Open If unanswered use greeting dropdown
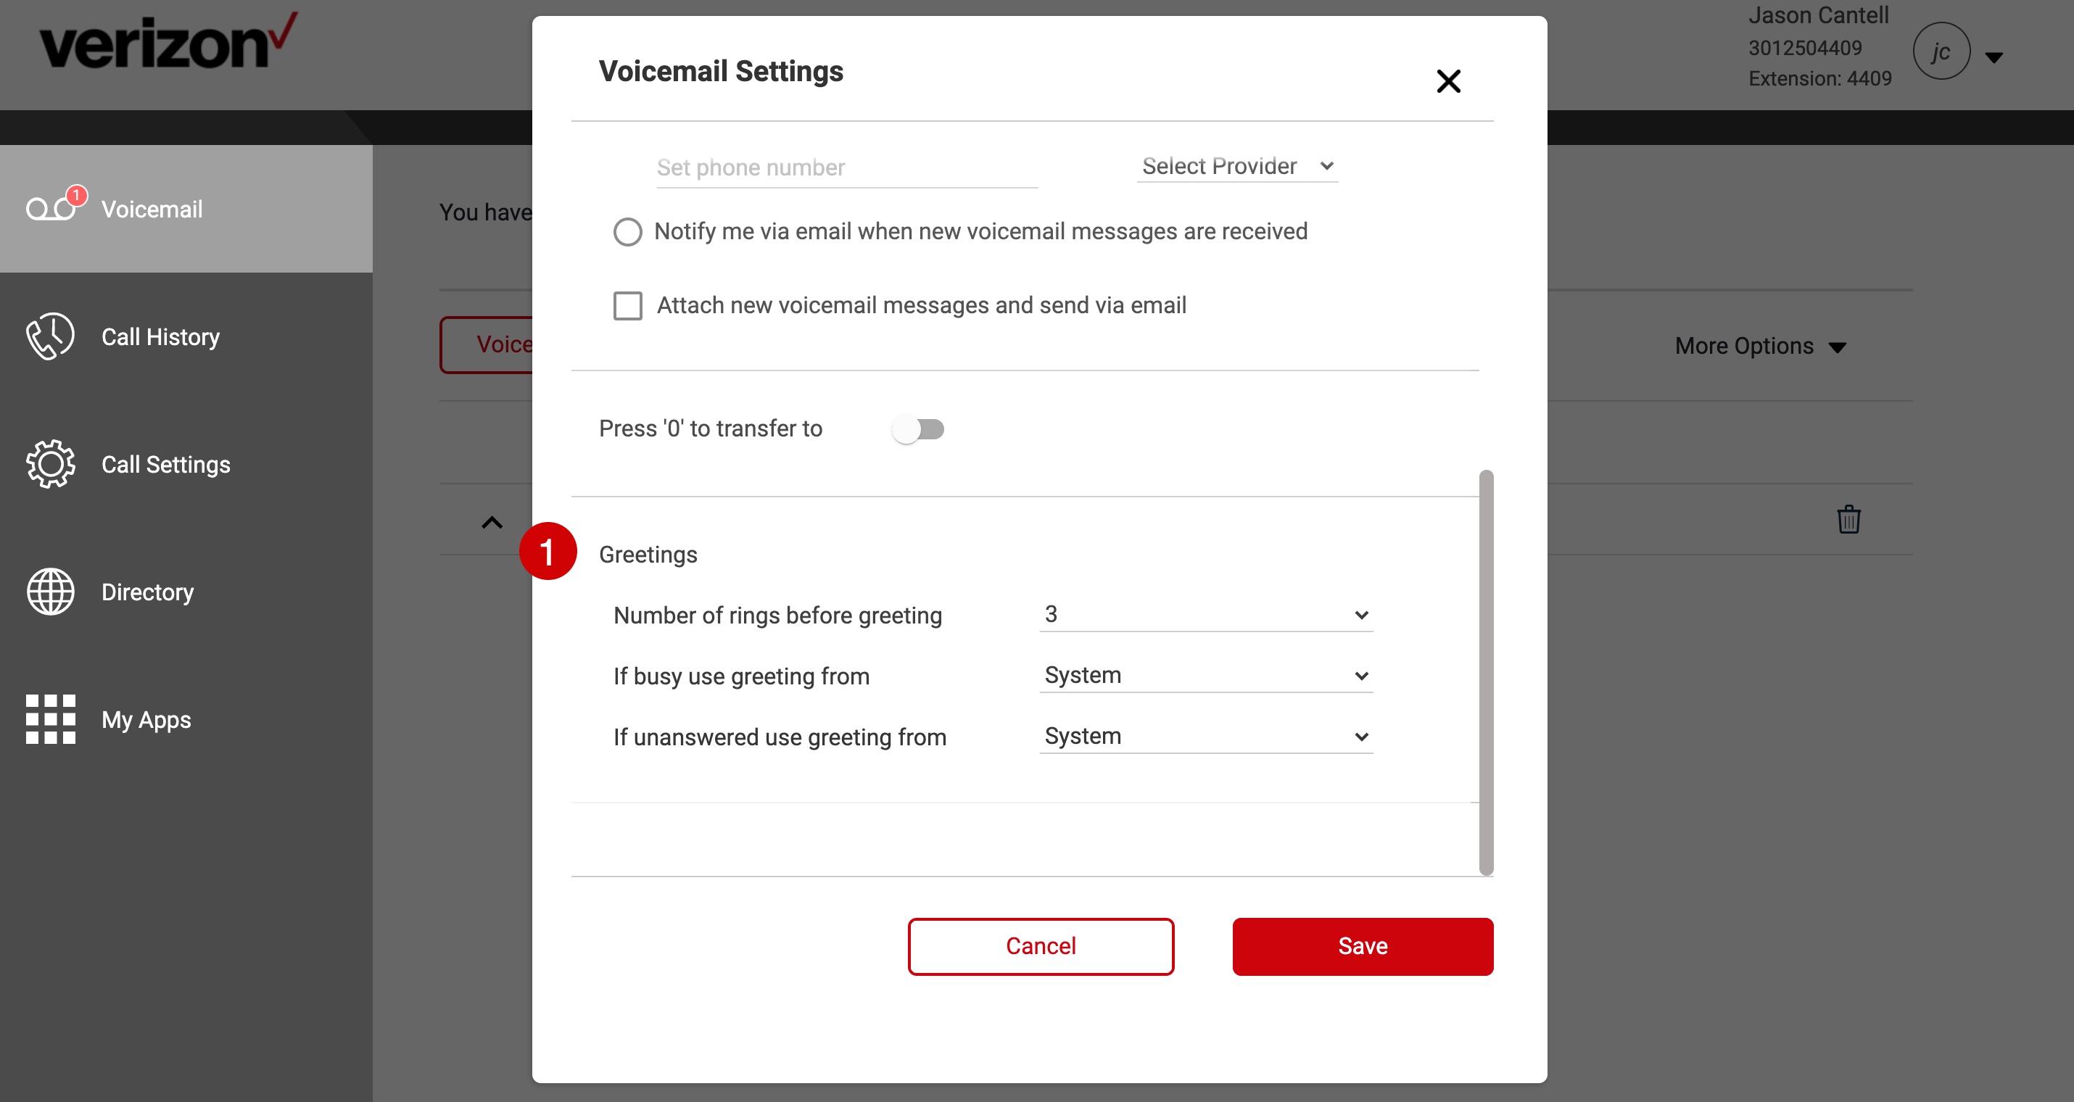The image size is (2074, 1102). [1206, 737]
